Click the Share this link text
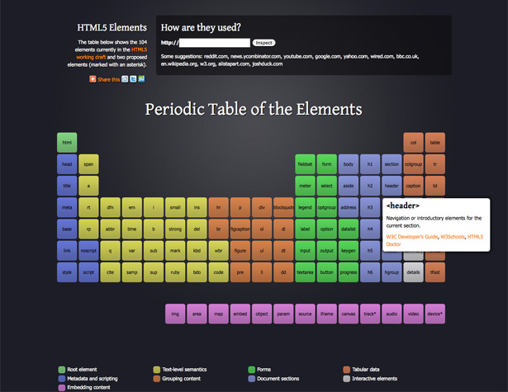 tap(109, 79)
